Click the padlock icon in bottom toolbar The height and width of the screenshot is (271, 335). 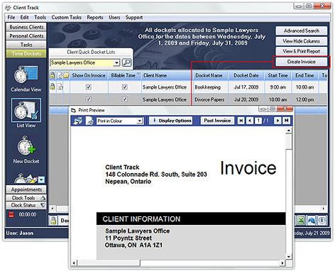pos(53,221)
